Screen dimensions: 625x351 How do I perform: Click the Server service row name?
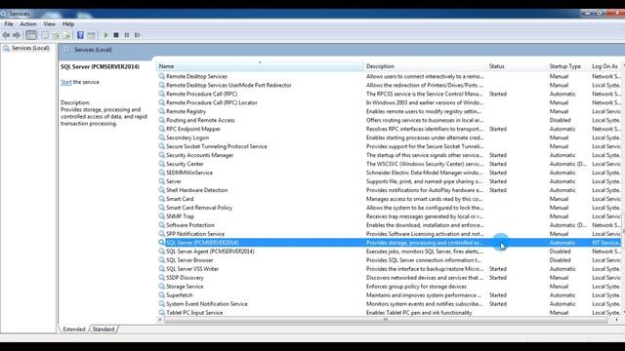[174, 181]
